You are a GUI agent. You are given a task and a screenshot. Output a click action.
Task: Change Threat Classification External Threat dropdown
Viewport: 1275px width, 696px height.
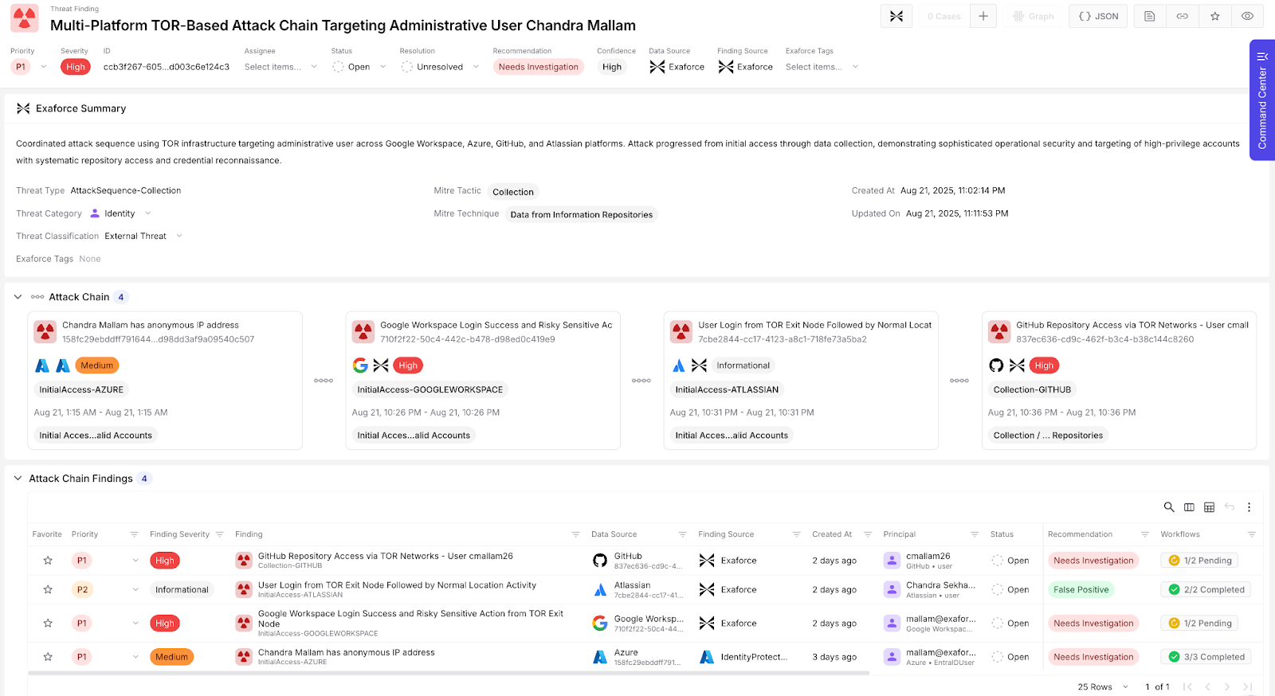143,236
